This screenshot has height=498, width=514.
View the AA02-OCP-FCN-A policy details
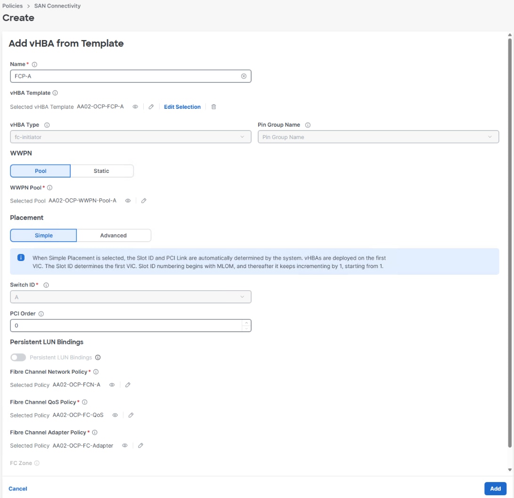pos(112,385)
